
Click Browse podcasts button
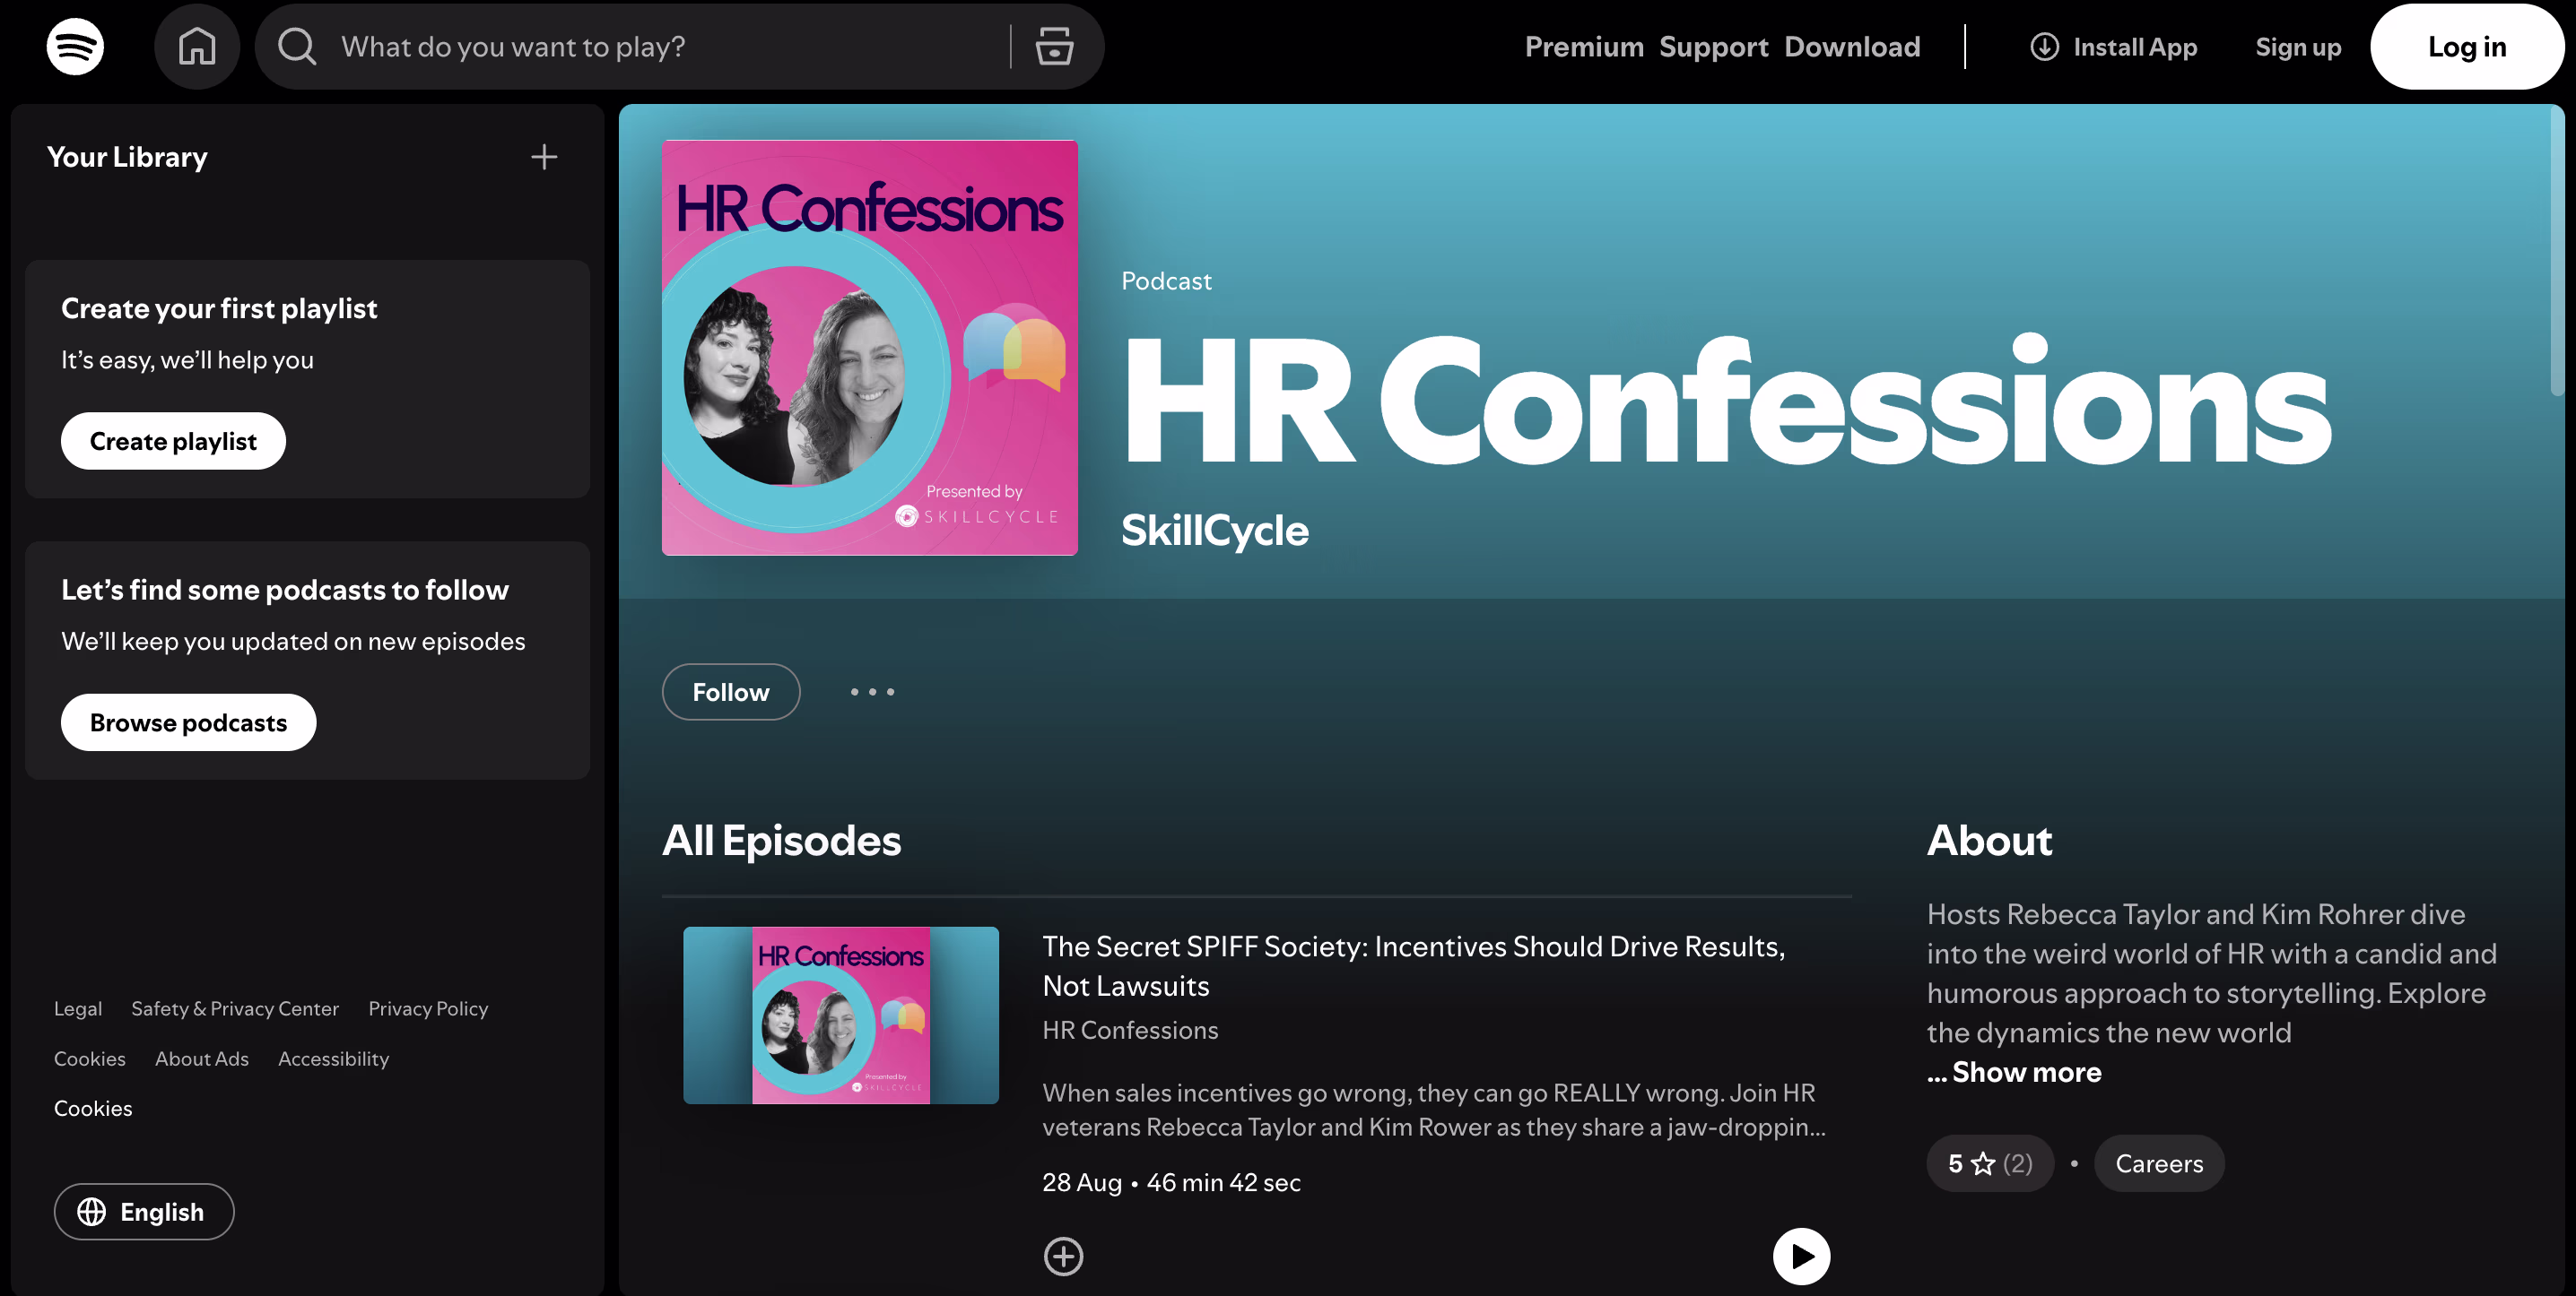pos(188,721)
